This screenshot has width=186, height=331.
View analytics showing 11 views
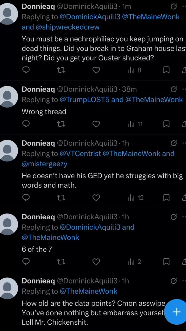(135, 124)
